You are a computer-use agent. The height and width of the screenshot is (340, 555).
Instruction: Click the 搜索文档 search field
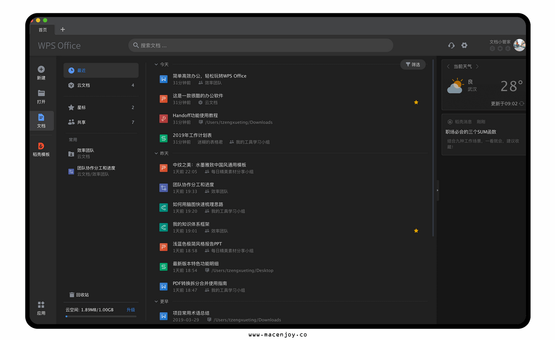click(x=261, y=45)
